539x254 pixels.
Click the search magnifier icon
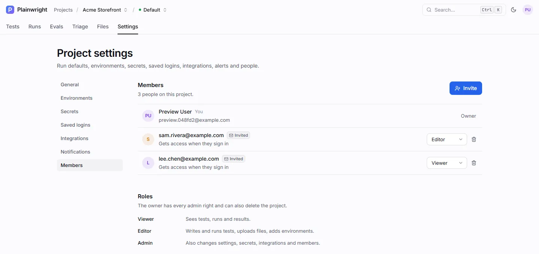click(x=429, y=10)
